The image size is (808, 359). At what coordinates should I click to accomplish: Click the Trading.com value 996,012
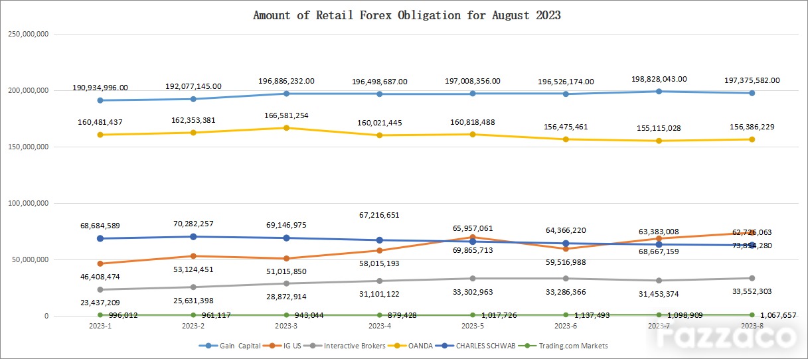(x=123, y=316)
